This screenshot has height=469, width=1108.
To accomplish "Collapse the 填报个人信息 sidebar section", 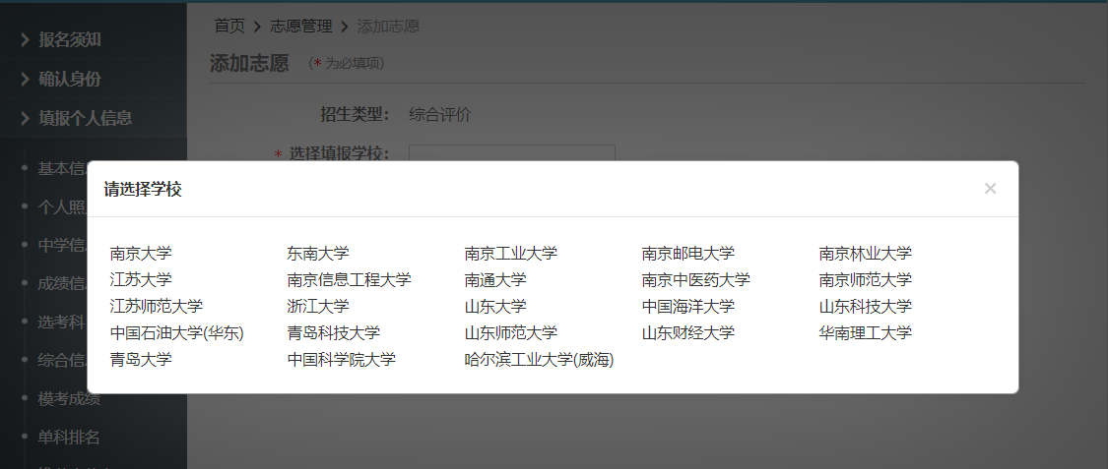I will click(85, 118).
